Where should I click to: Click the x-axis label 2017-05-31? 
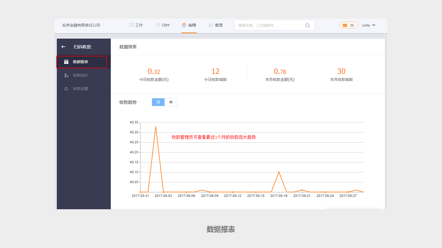140,196
